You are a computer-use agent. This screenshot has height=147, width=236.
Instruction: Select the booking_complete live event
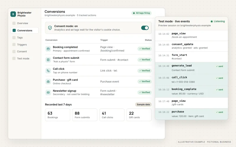(191, 91)
